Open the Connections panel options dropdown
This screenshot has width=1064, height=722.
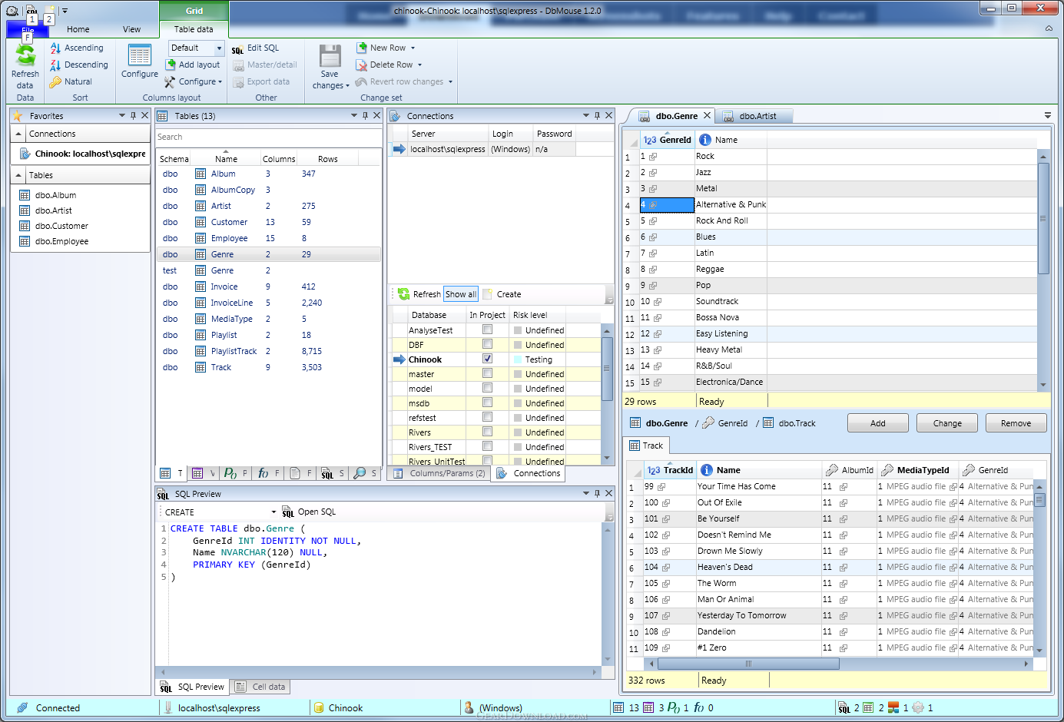point(585,116)
